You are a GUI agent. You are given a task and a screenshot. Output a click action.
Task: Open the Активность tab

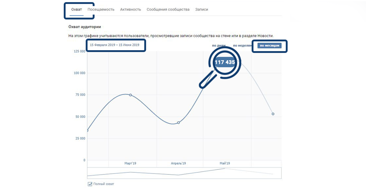131,9
